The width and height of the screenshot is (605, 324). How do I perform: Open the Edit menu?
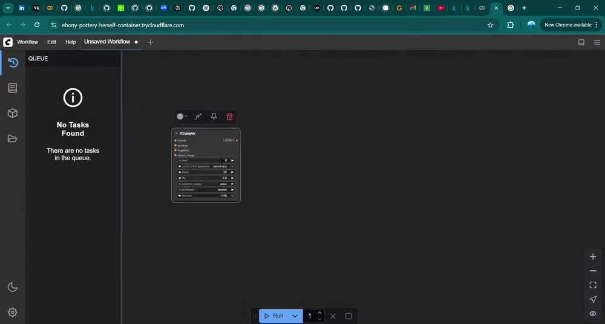pyautogui.click(x=51, y=42)
